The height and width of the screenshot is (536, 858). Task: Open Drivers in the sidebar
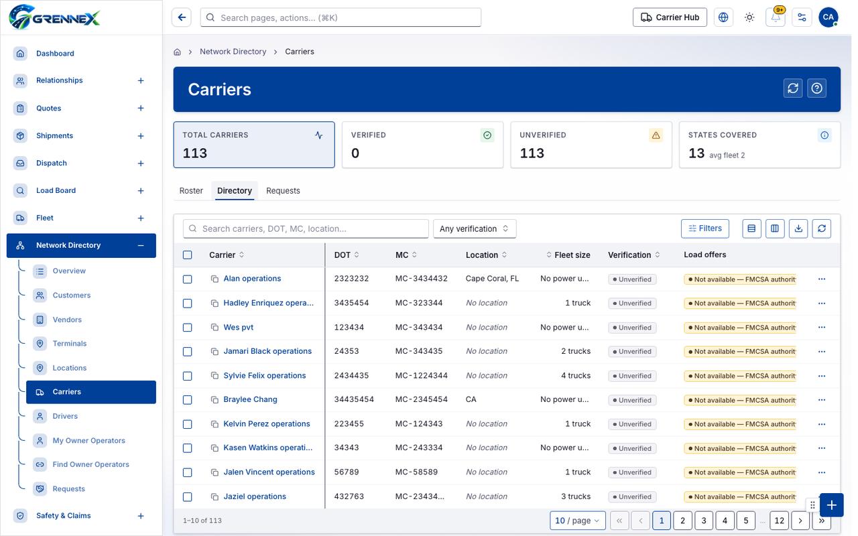91,416
